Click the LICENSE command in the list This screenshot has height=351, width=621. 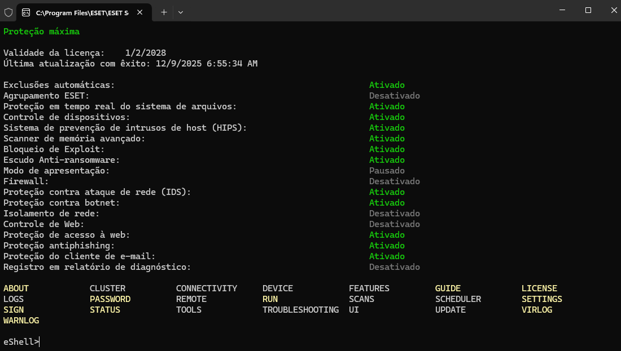point(539,288)
